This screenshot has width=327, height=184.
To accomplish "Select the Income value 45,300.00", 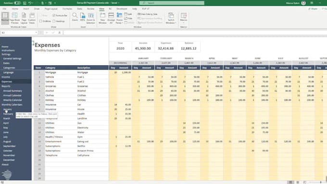I will tap(143, 49).
